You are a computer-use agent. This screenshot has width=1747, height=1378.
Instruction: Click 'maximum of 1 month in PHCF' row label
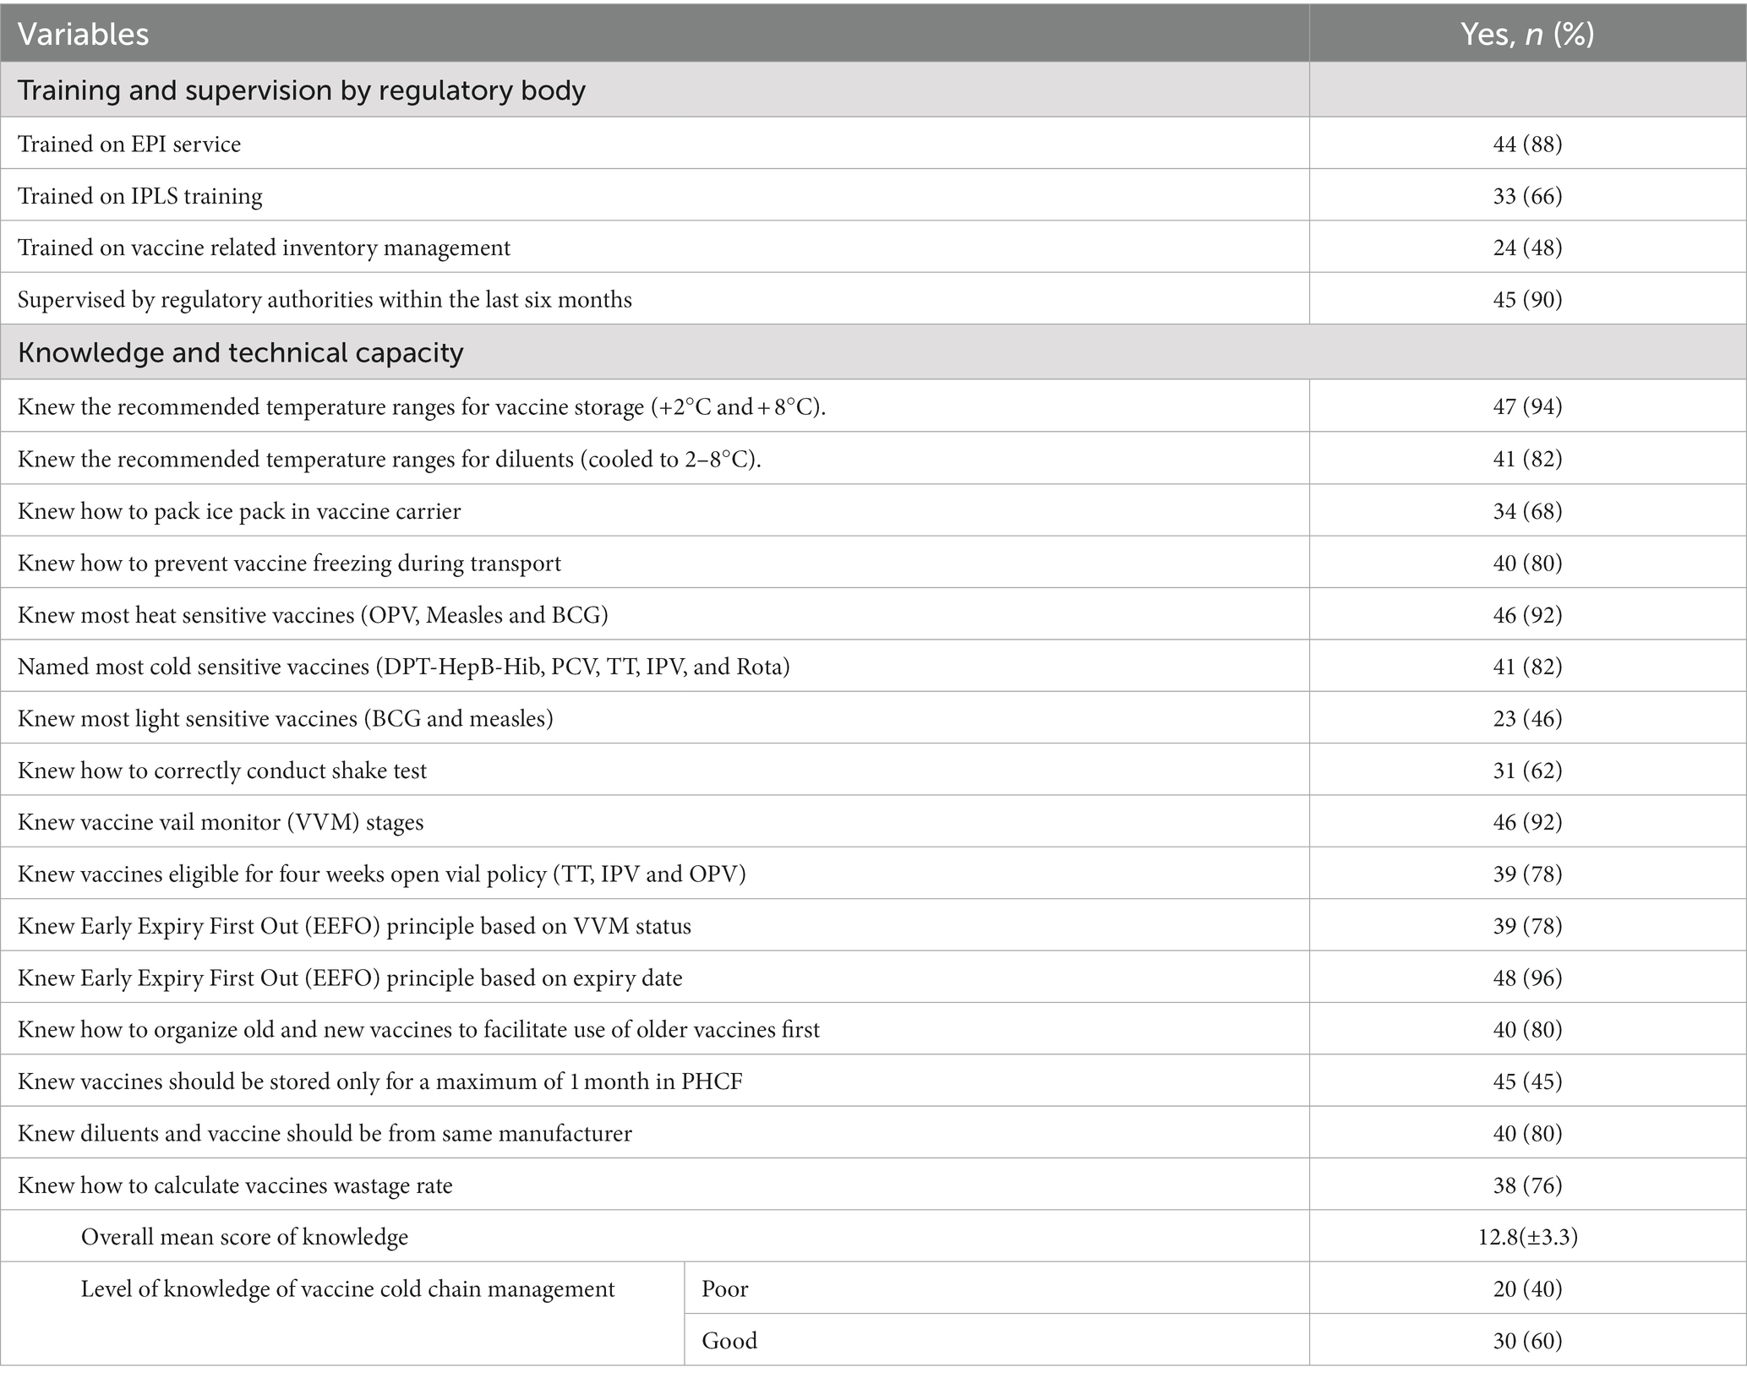(x=379, y=1081)
